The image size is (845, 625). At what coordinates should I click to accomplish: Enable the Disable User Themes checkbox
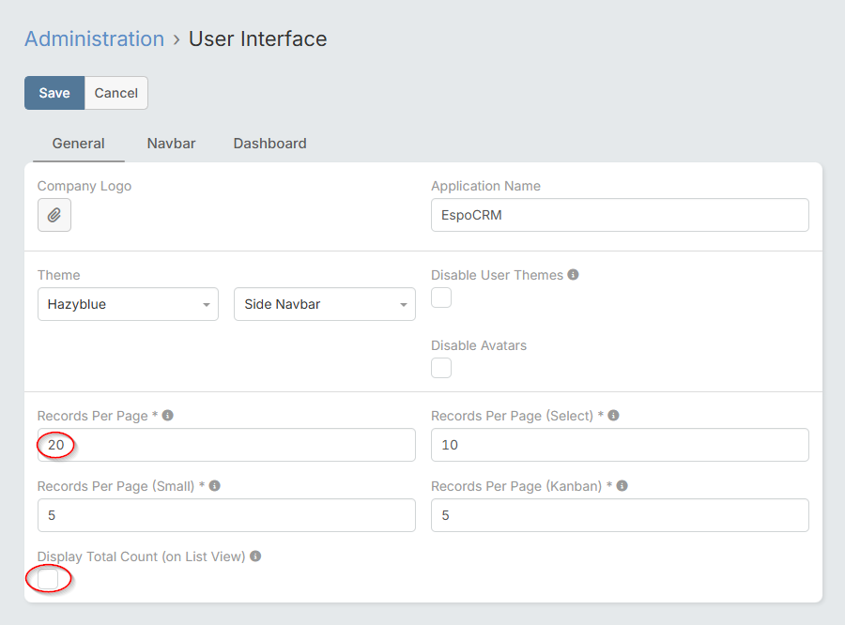point(441,297)
